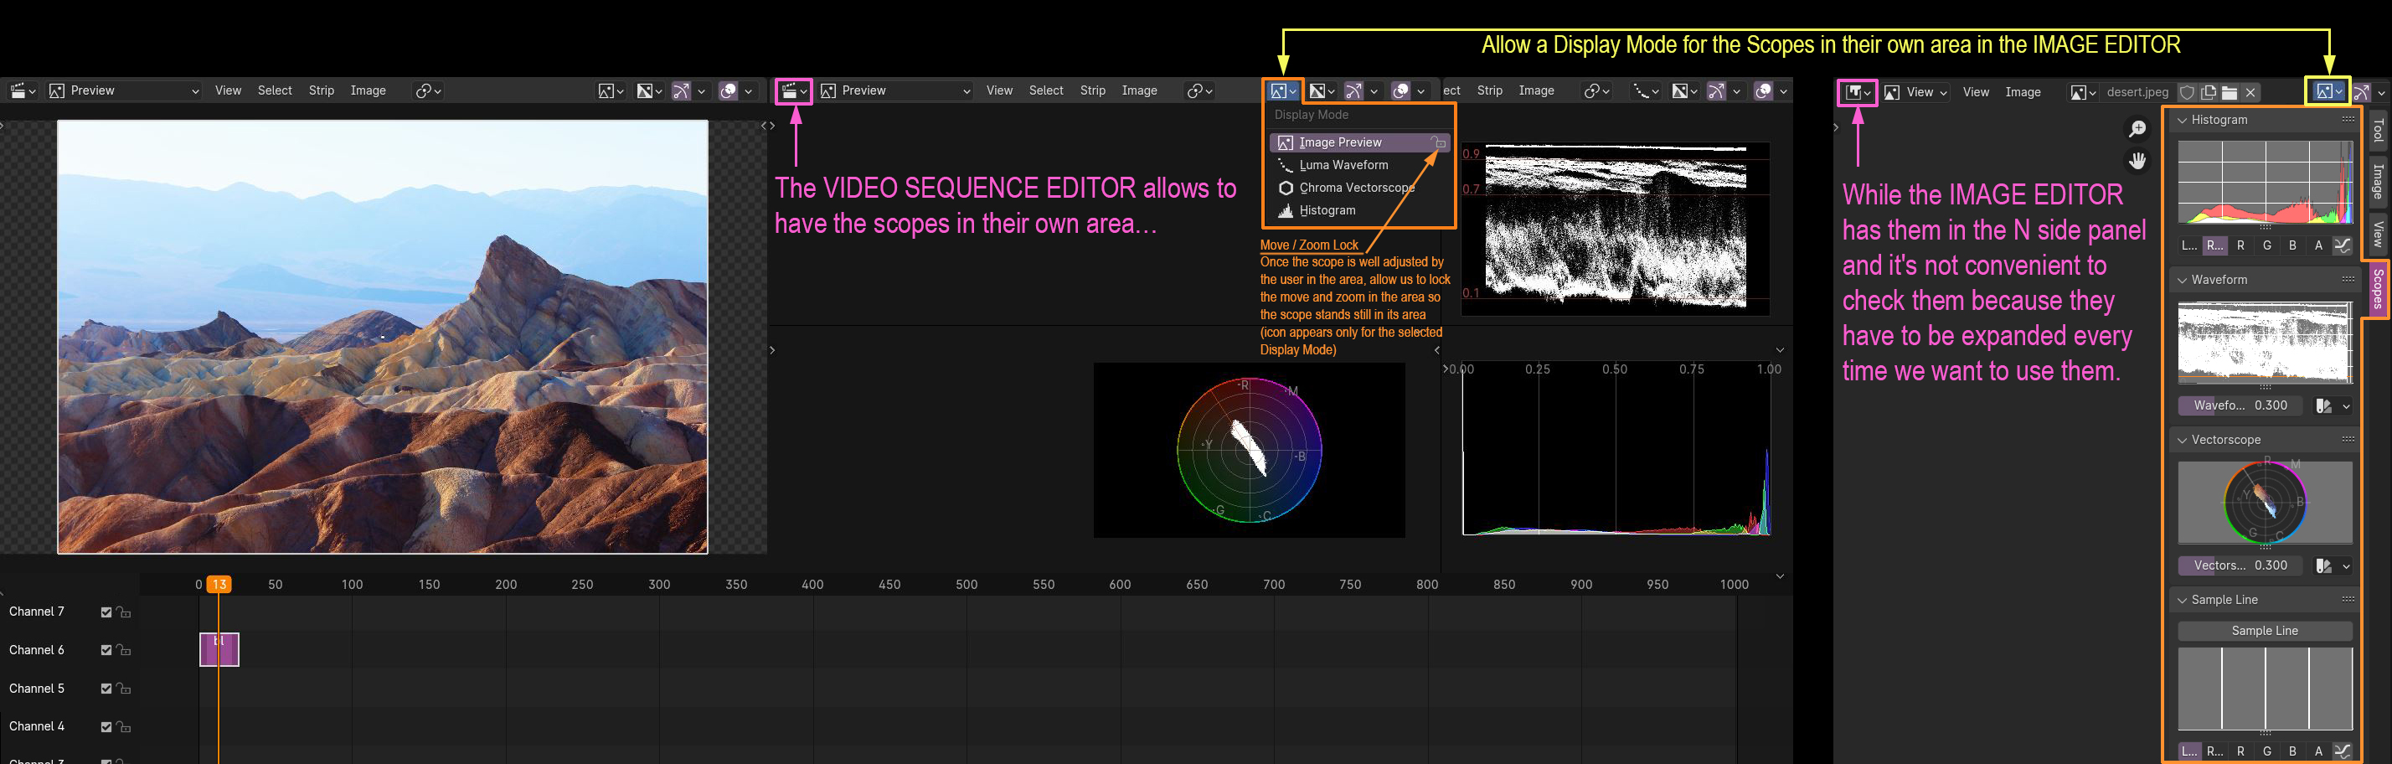Click the Sample Line button

coord(2265,630)
